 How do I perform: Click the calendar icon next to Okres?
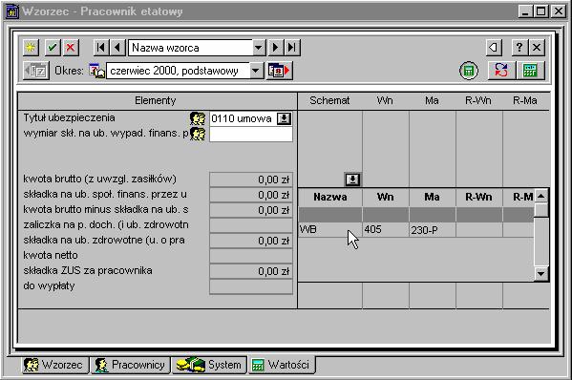96,71
